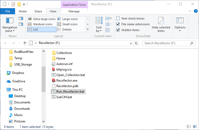Image resolution: width=199 pixels, height=130 pixels.
Task: Open address bar history dropdown
Action: 131,43
